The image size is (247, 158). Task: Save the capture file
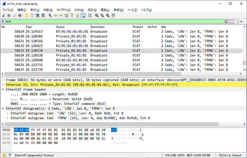click(32, 15)
